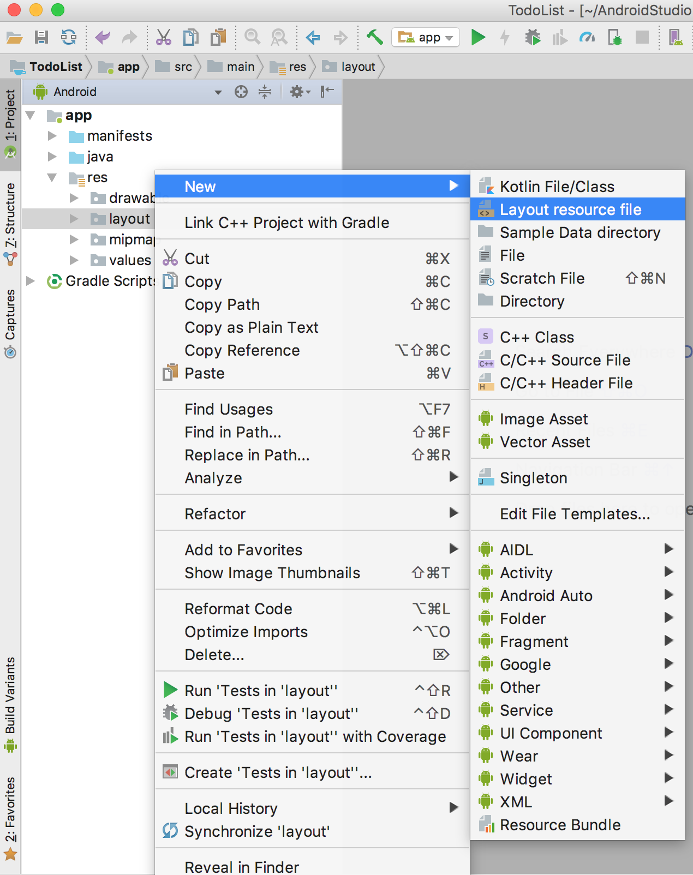Viewport: 693px width, 875px height.
Task: Click the Paste clipboard toolbar icon
Action: pos(218,37)
